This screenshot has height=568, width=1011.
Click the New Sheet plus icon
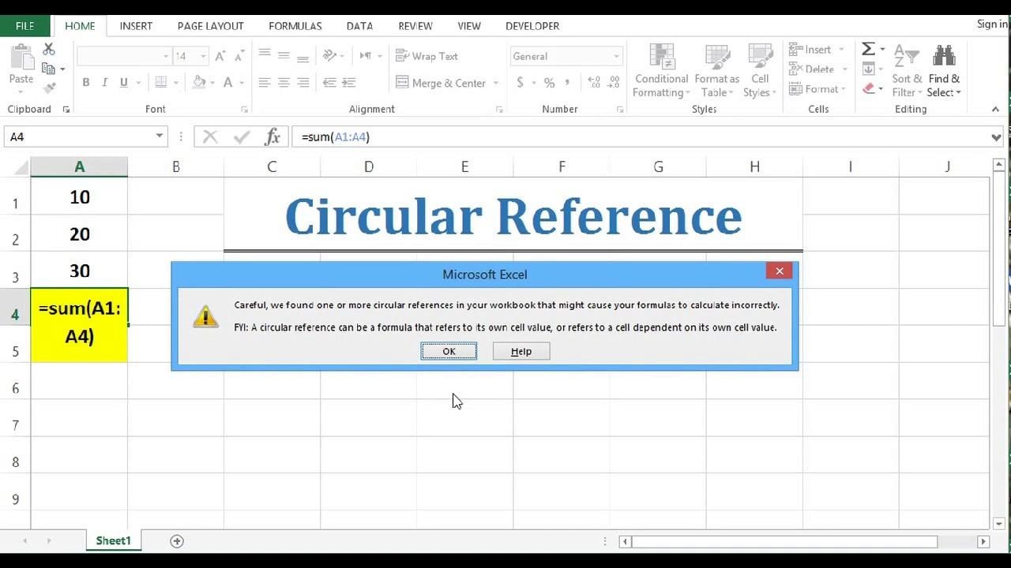pyautogui.click(x=177, y=541)
